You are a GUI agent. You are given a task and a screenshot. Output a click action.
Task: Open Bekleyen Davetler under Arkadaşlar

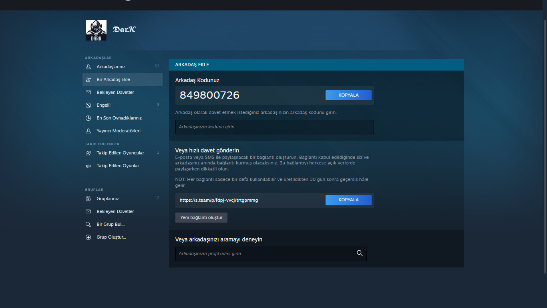coord(123,92)
